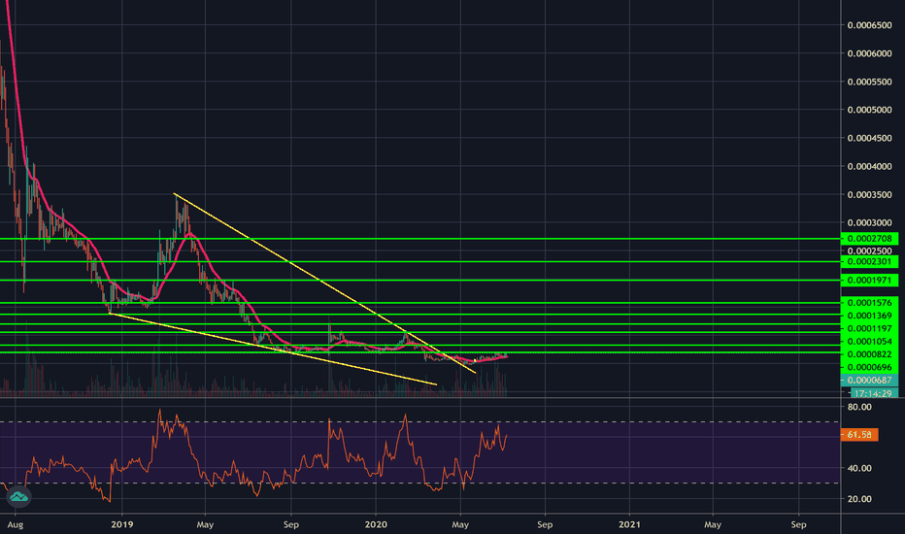Select the 0.0001369 green price label
The image size is (905, 534).
coord(870,316)
